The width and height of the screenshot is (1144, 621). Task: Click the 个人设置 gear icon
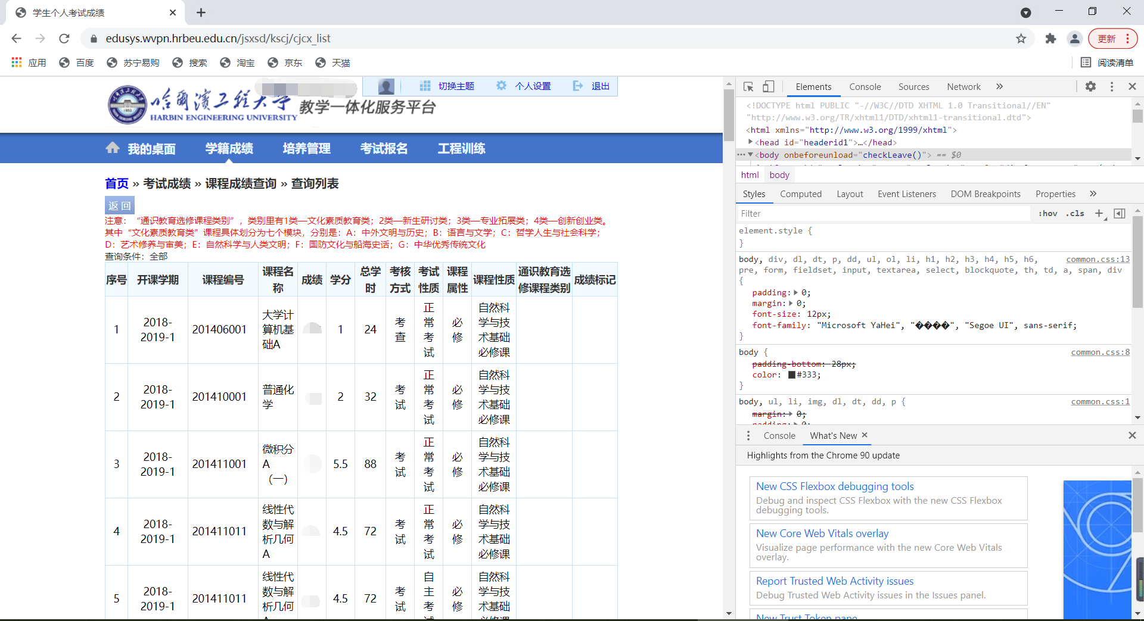point(501,86)
